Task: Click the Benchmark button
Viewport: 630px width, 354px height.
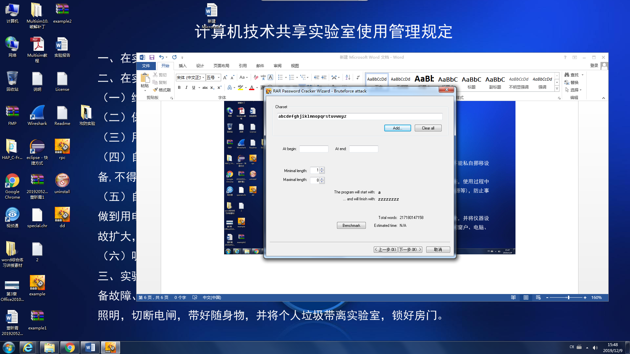Action: 351,226
